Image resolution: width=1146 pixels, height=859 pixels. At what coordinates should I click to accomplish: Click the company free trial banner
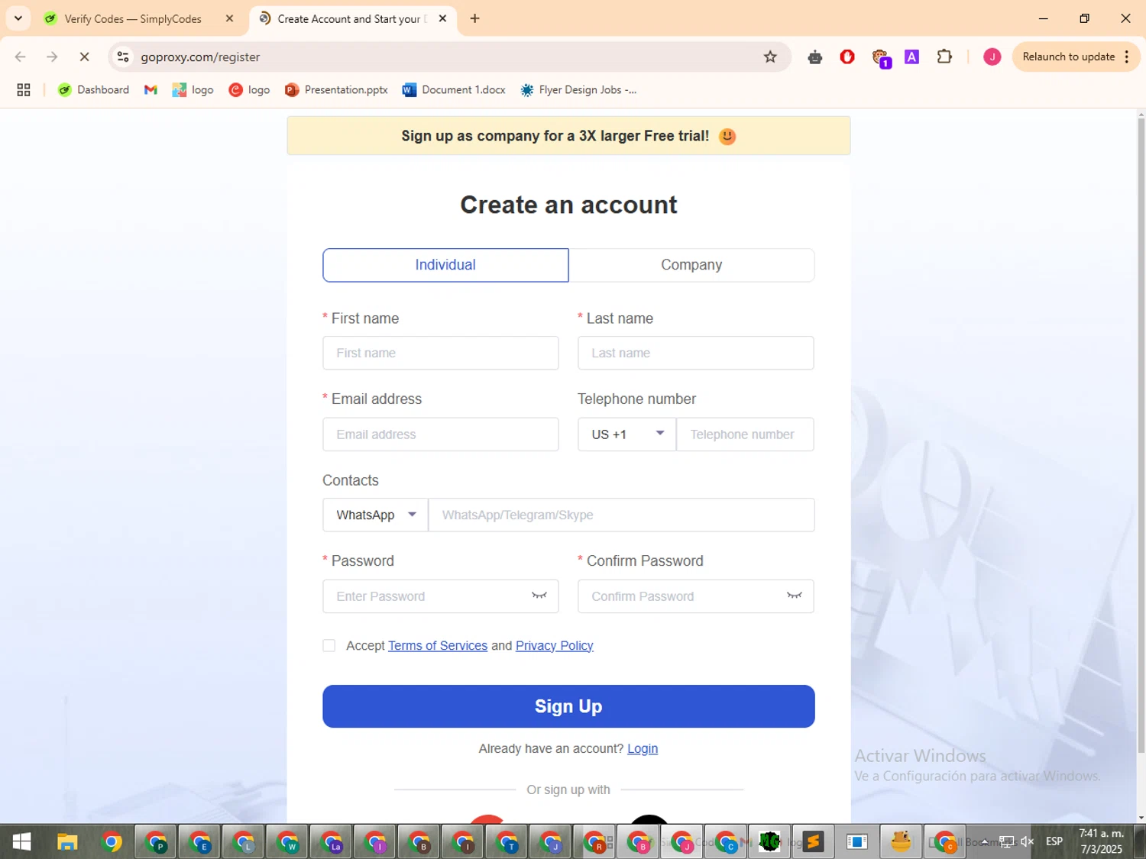click(x=568, y=136)
